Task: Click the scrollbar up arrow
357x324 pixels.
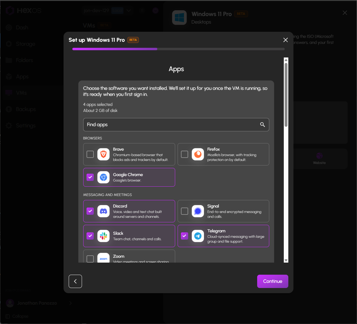Action: 286,60
